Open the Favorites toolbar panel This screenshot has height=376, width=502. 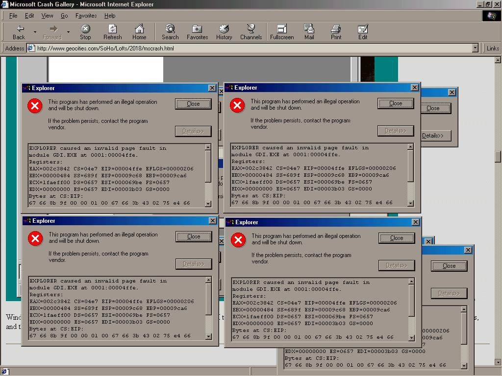197,32
